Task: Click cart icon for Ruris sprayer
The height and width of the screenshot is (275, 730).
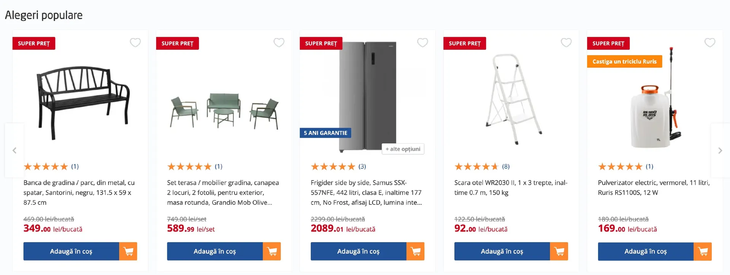Action: (x=703, y=251)
